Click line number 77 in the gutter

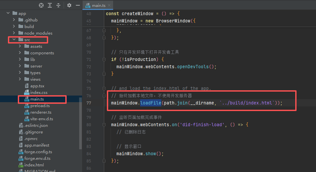point(89,103)
